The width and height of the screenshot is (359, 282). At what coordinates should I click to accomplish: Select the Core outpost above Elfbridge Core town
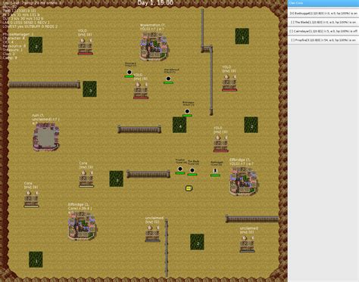pyautogui.click(x=86, y=178)
